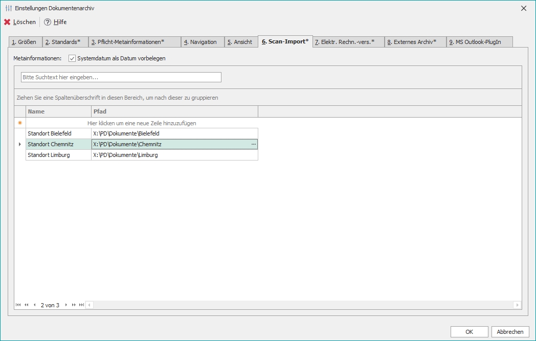This screenshot has width=536, height=341.
Task: Click the red X Löschen icon
Action: pos(7,22)
